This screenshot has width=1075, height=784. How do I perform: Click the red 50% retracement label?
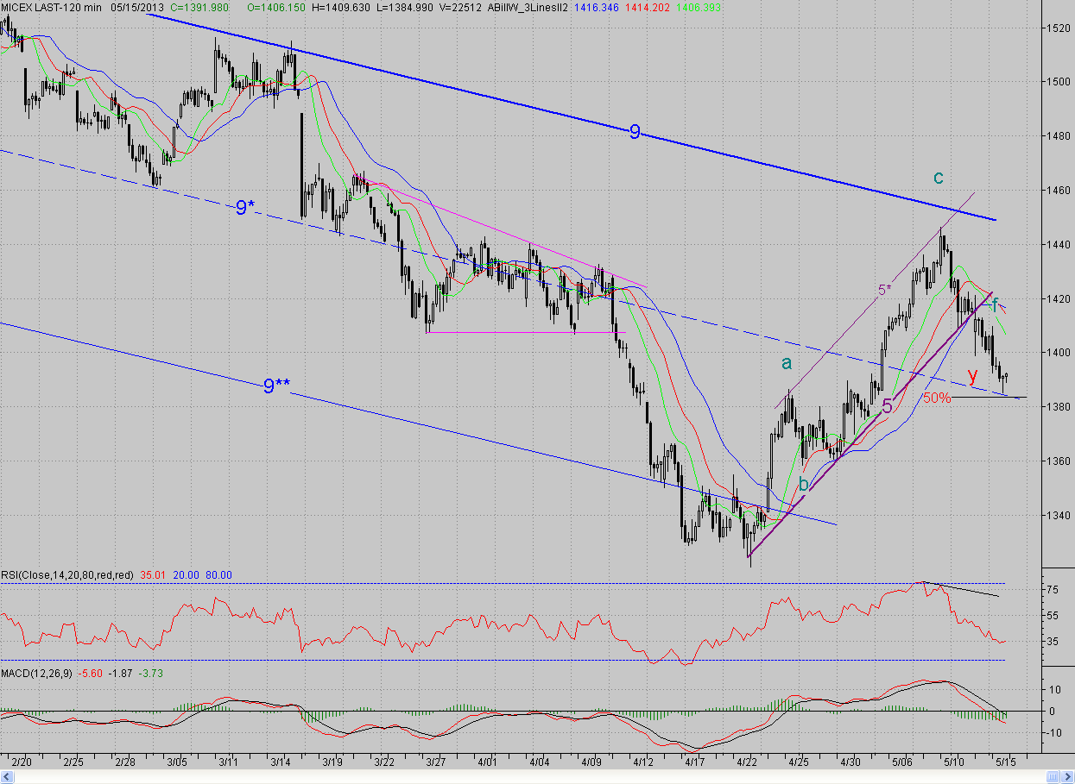point(937,398)
